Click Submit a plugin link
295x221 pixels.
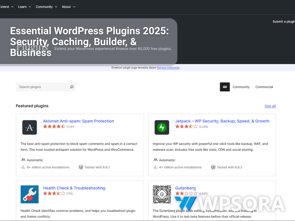point(284,22)
